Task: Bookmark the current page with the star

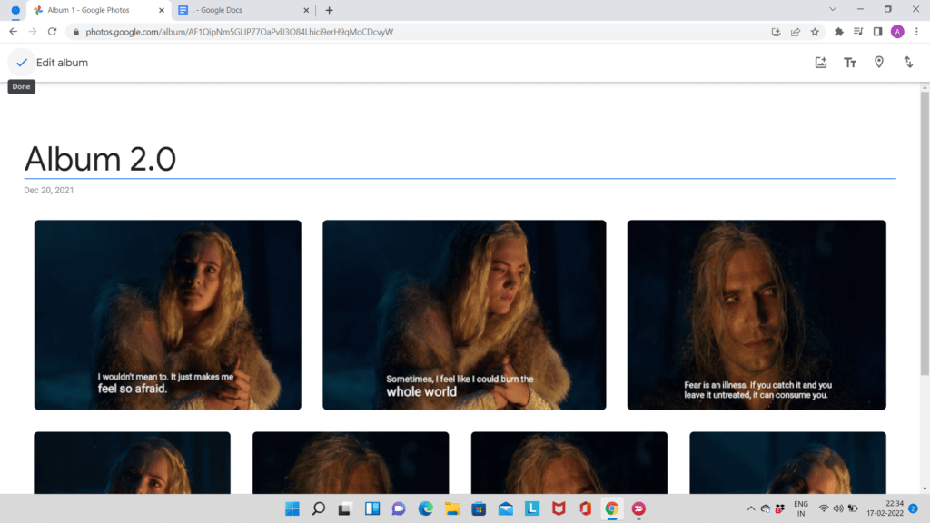Action: click(816, 31)
